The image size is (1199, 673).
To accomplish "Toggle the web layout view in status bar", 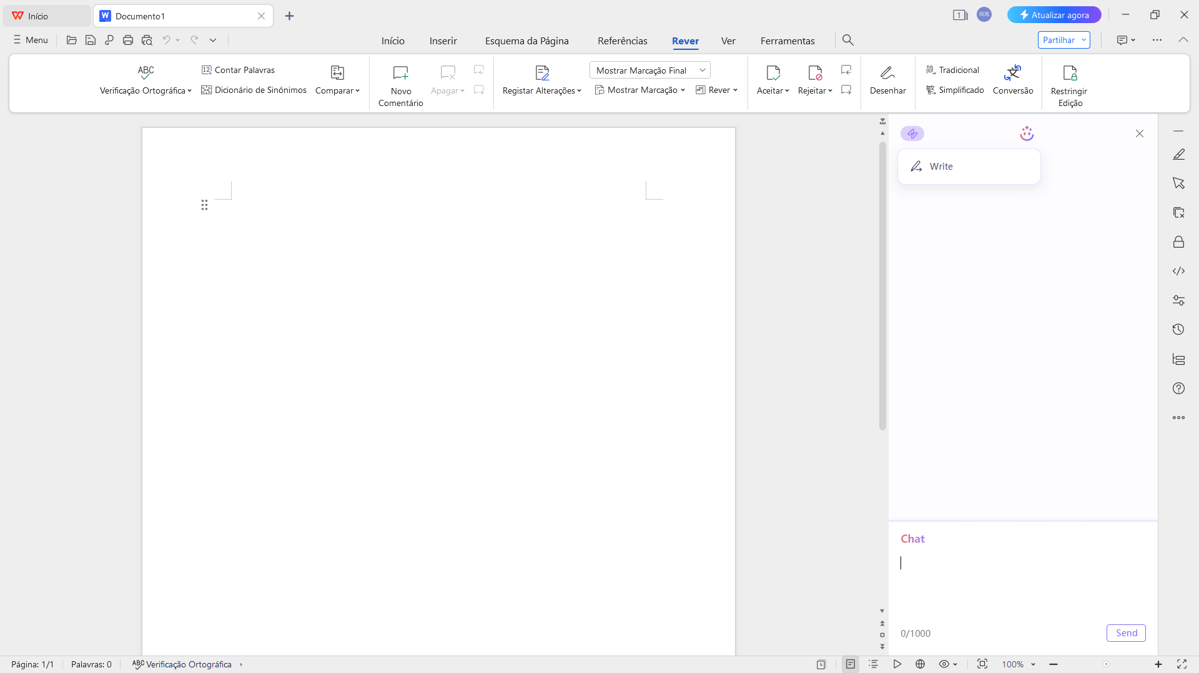I will (920, 664).
